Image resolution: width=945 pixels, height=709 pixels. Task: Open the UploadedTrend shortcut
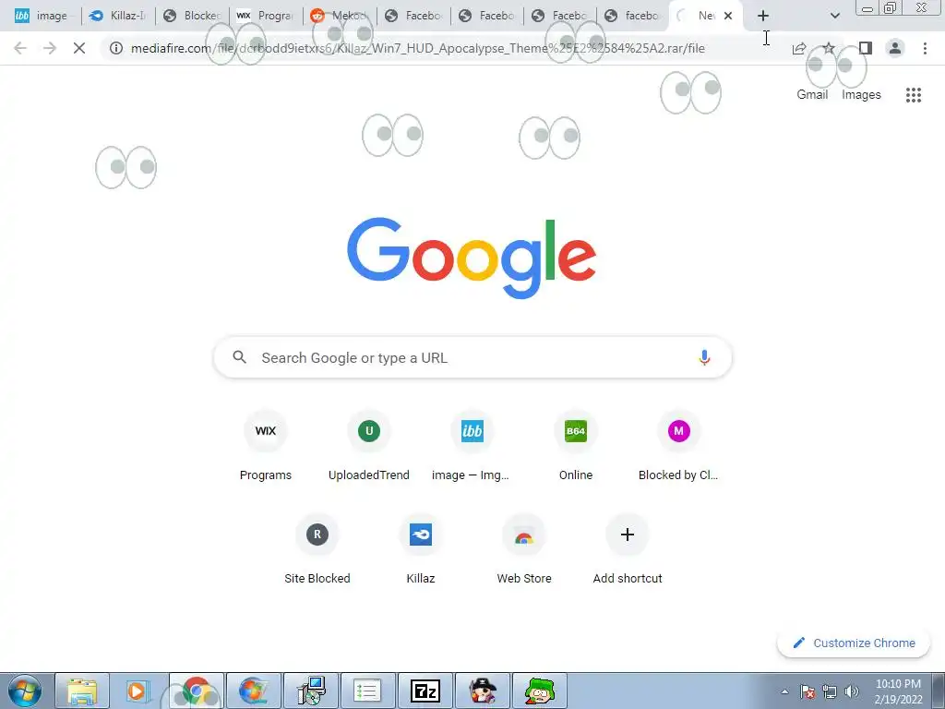click(x=369, y=446)
